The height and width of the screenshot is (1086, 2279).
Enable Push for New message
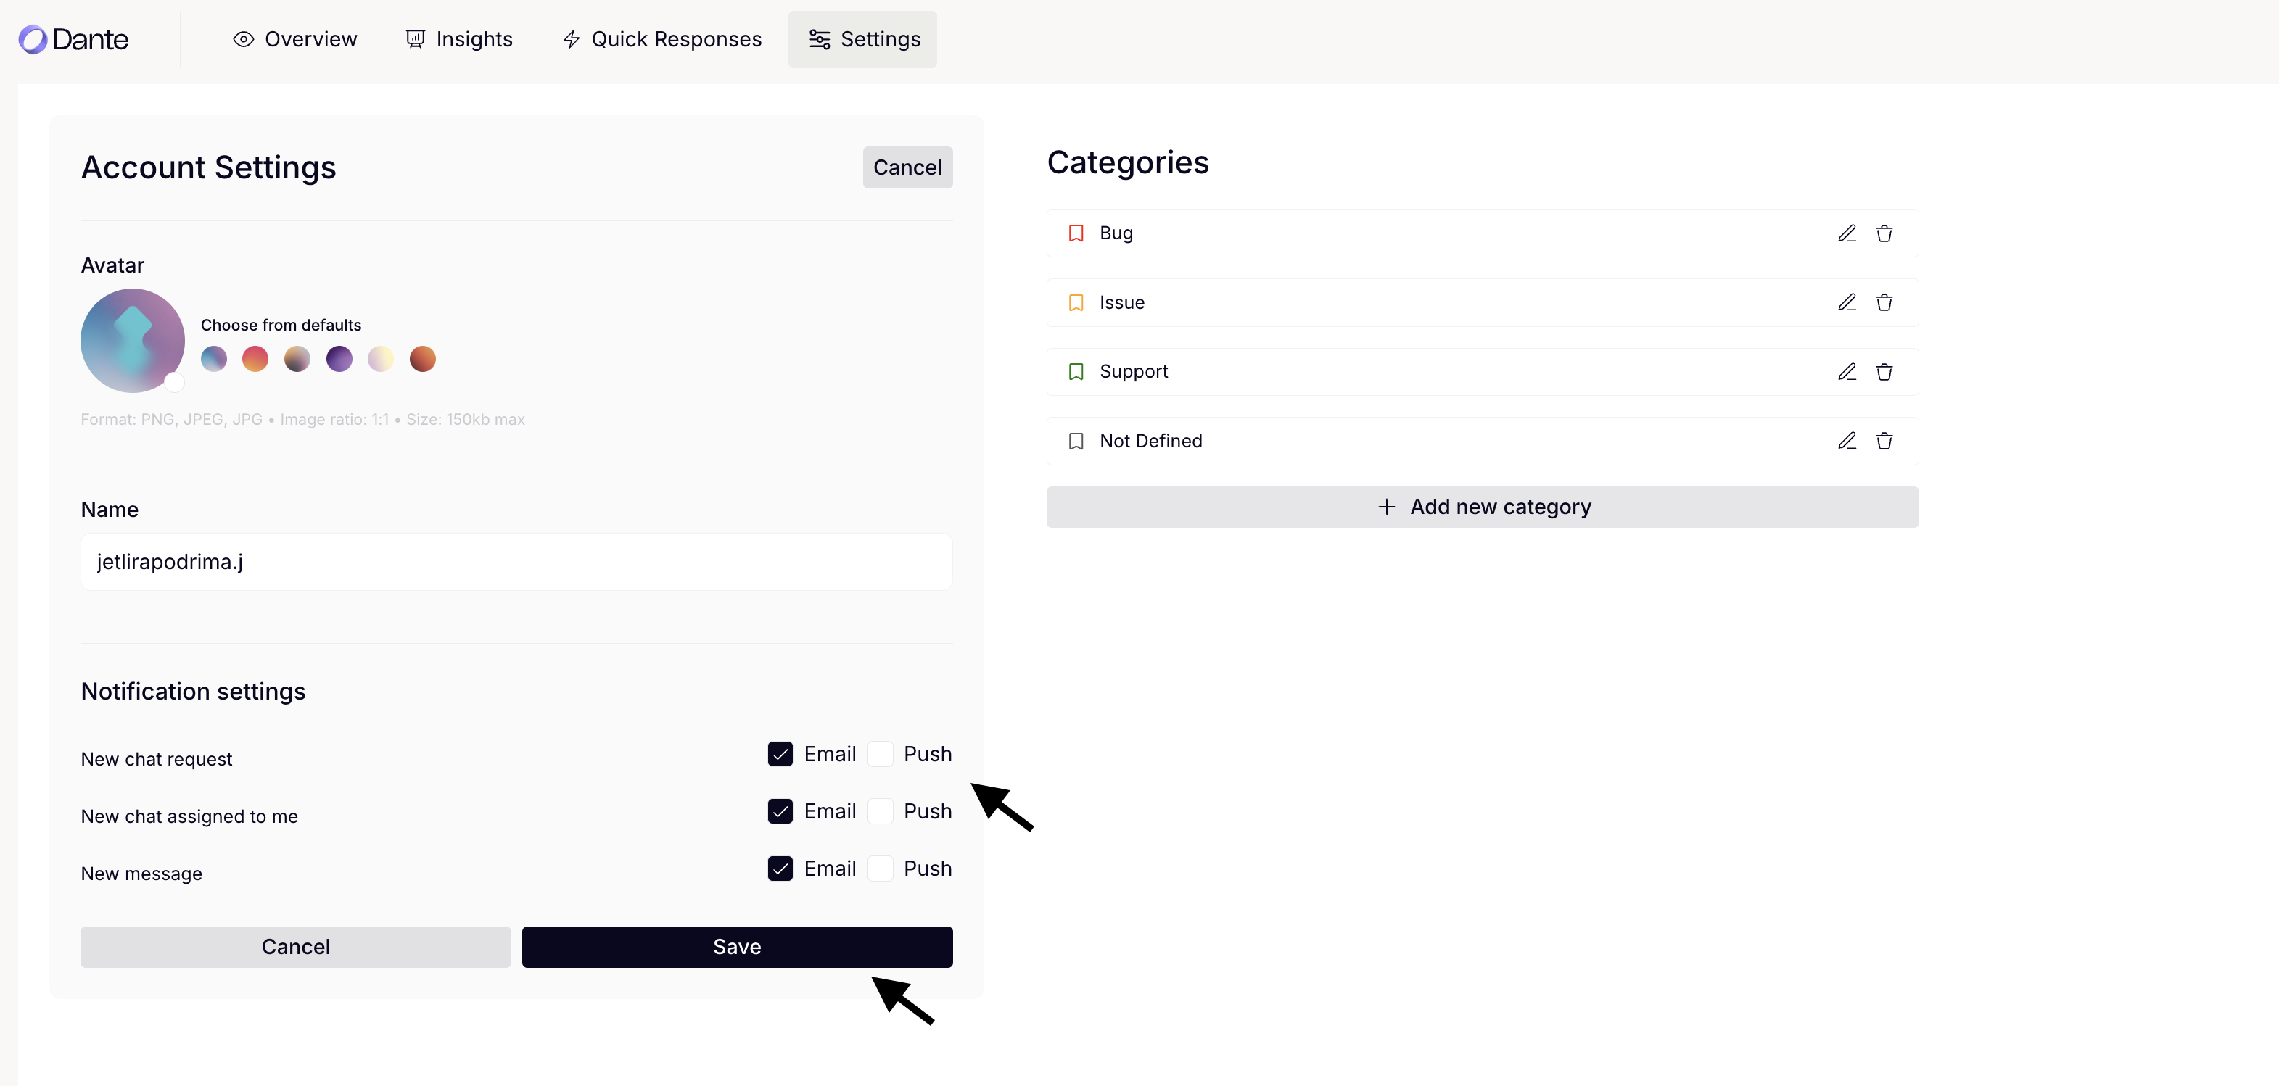[881, 869]
